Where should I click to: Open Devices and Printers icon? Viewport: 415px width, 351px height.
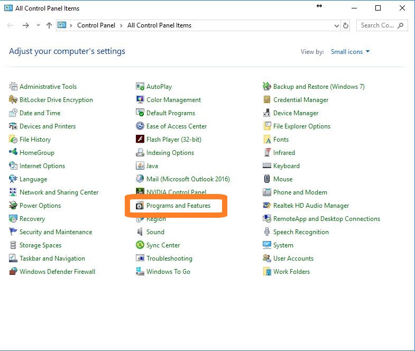(x=13, y=126)
